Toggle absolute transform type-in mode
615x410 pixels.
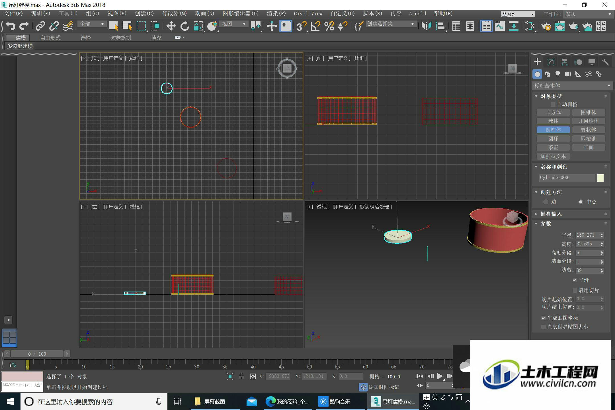[x=253, y=377]
